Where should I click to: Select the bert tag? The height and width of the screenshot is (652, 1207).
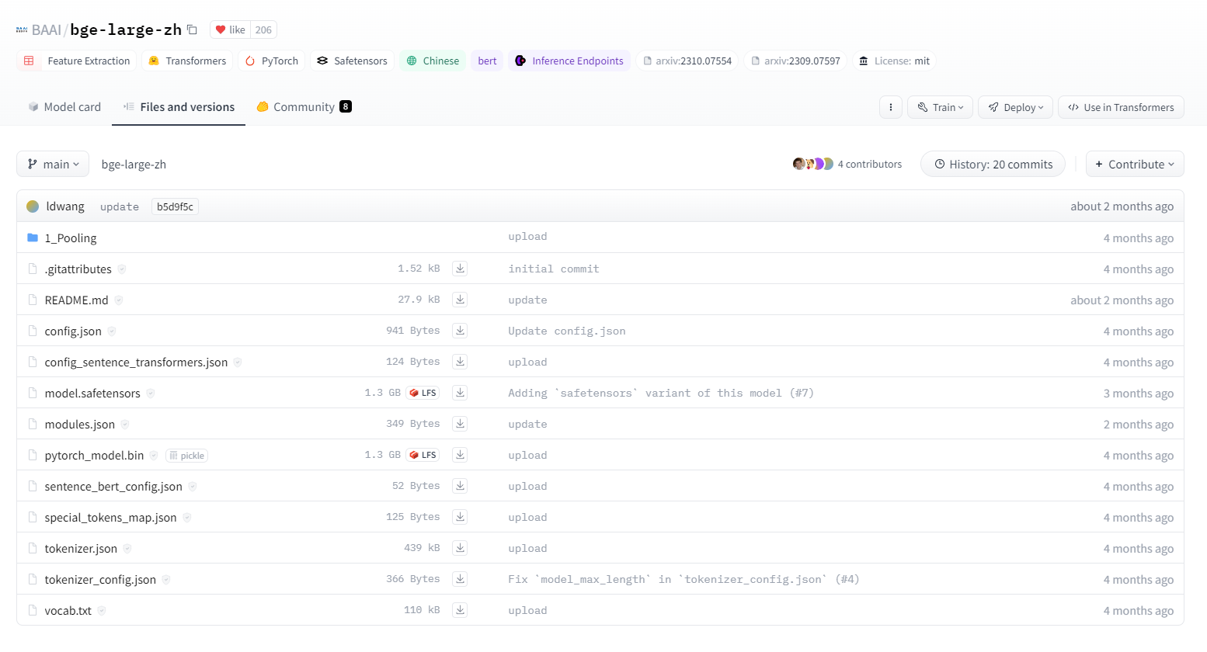pos(487,61)
